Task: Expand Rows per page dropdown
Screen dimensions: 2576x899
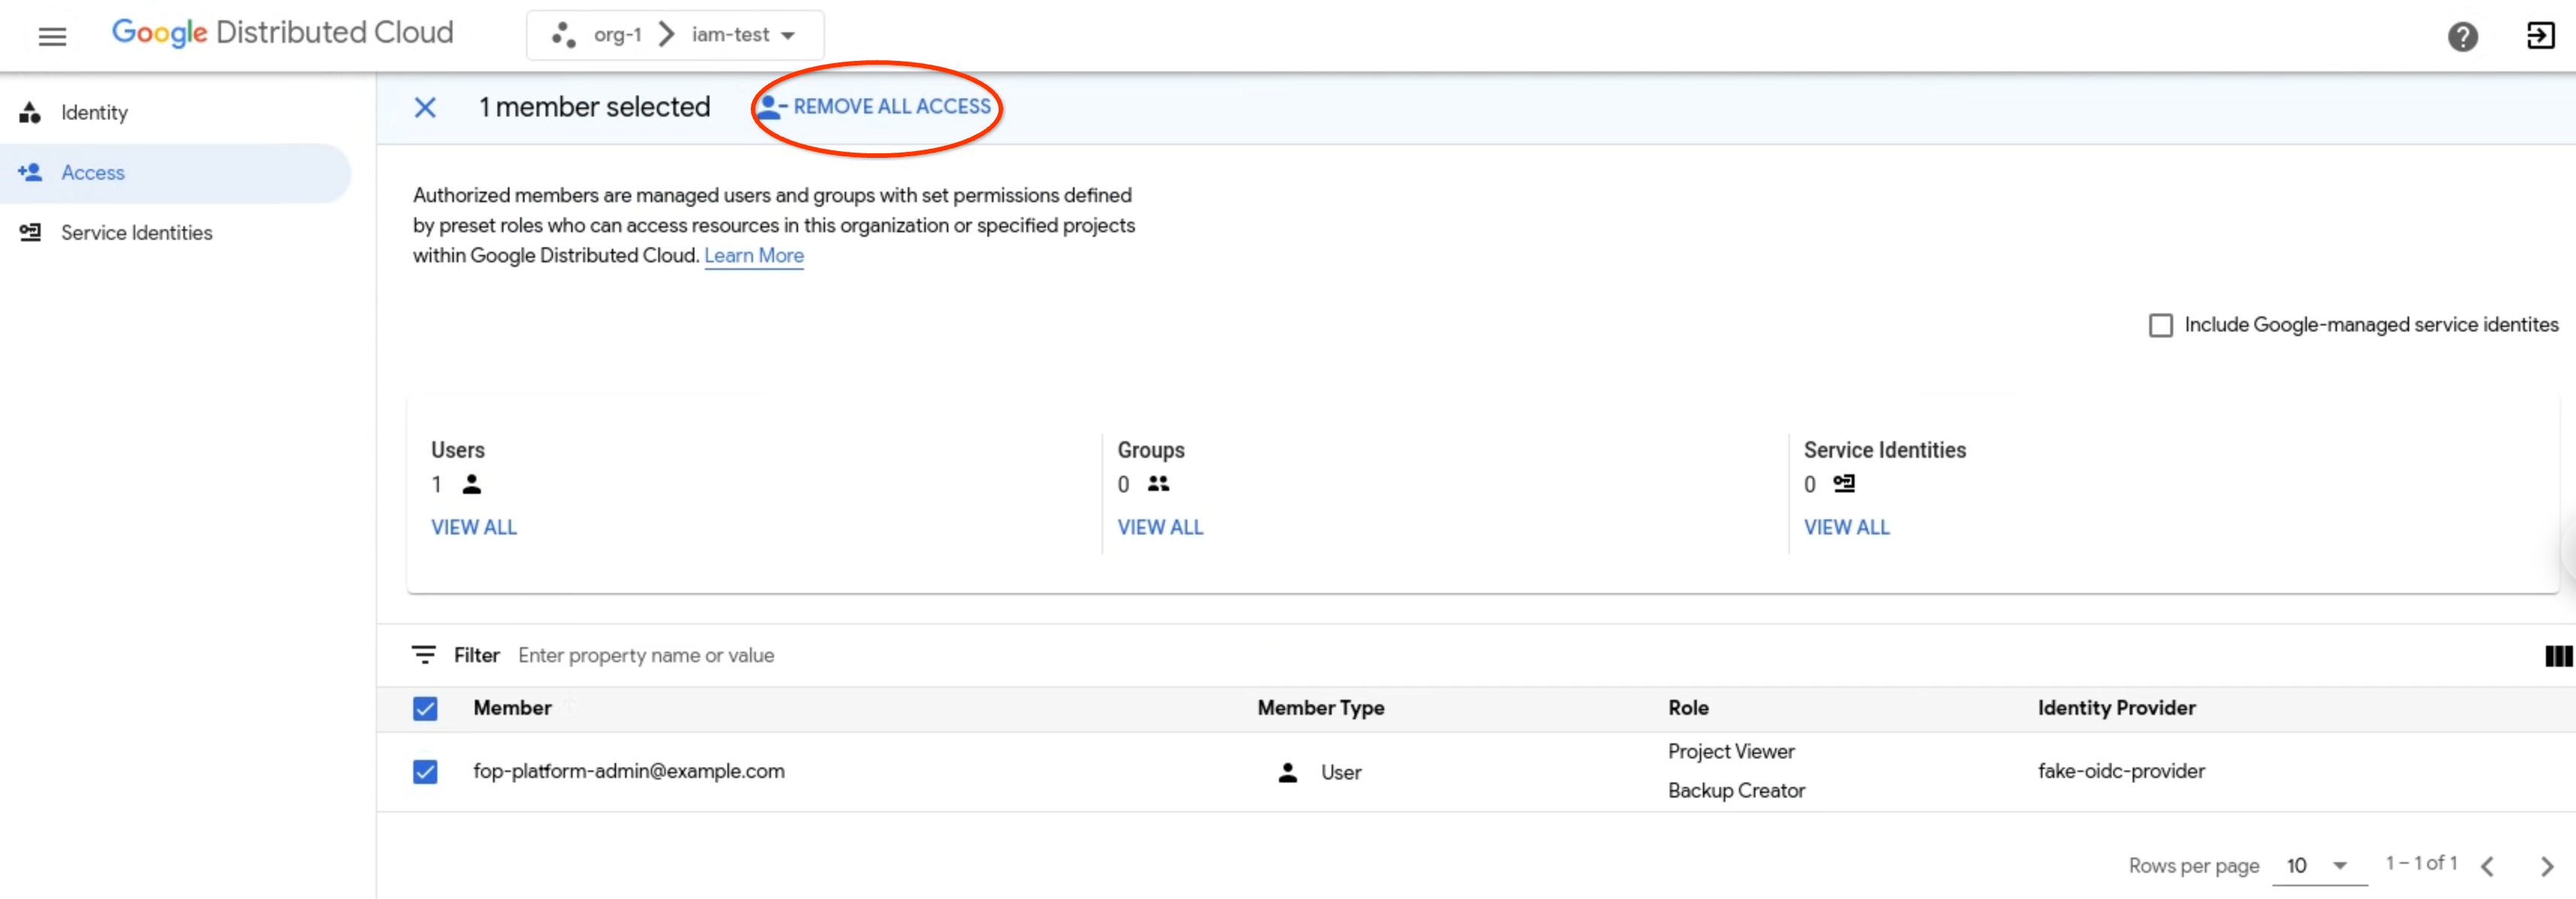Action: 2318,866
